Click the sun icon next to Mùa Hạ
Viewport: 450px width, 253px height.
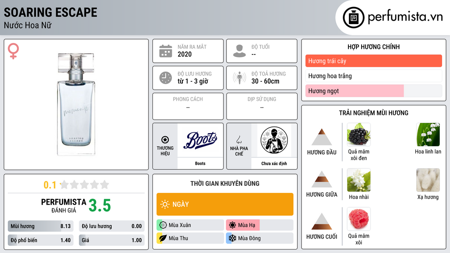pos(232,225)
